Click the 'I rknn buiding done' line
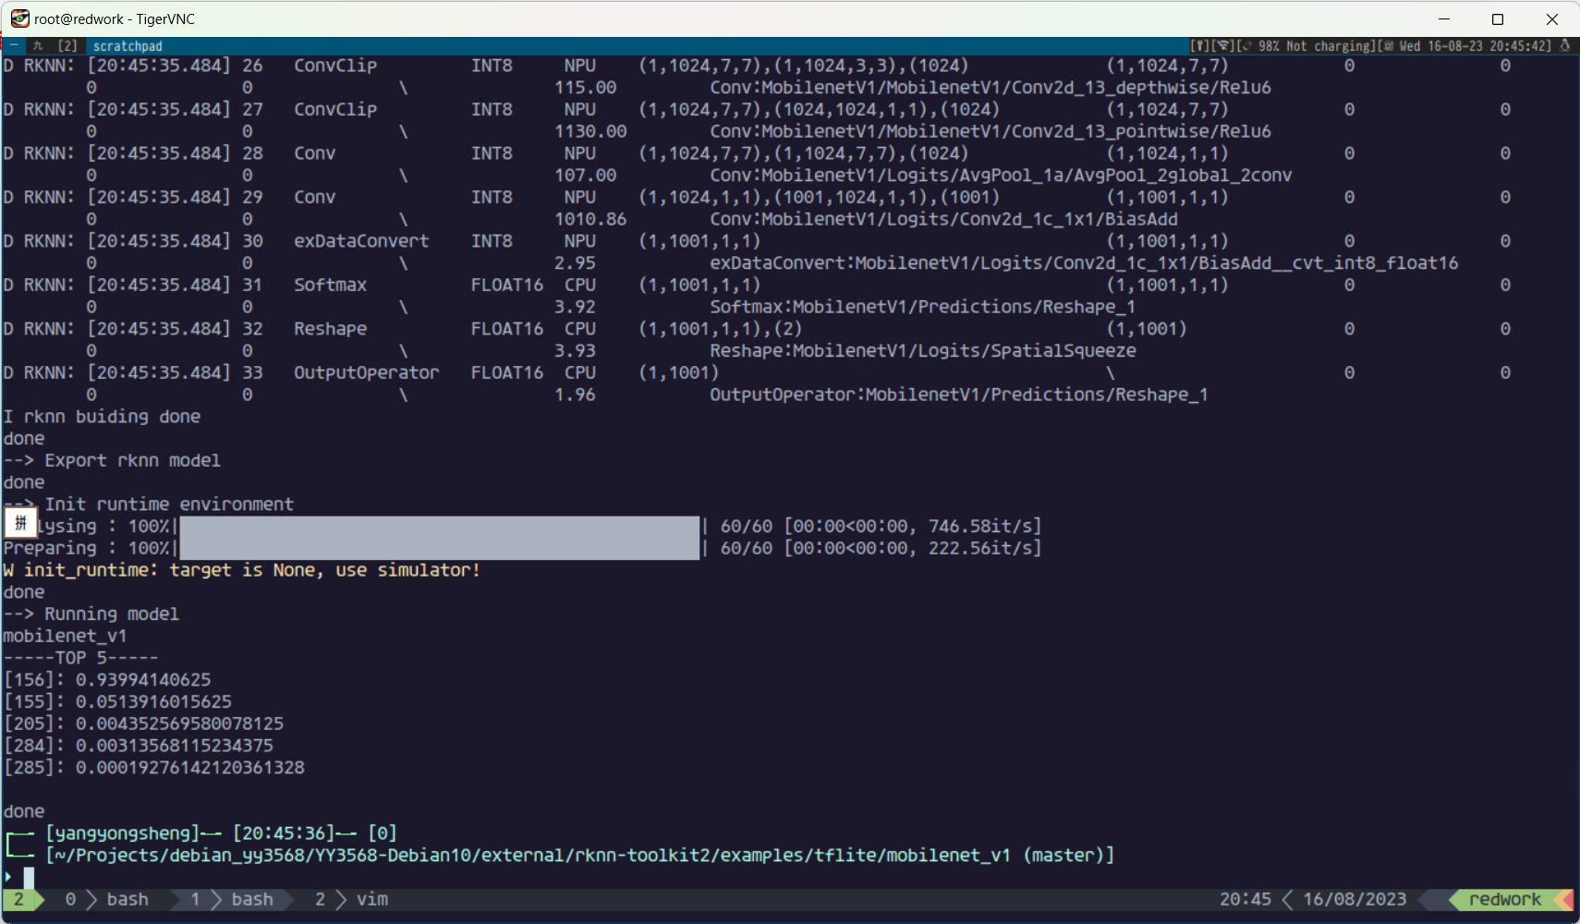Image resolution: width=1580 pixels, height=924 pixels. click(x=102, y=417)
